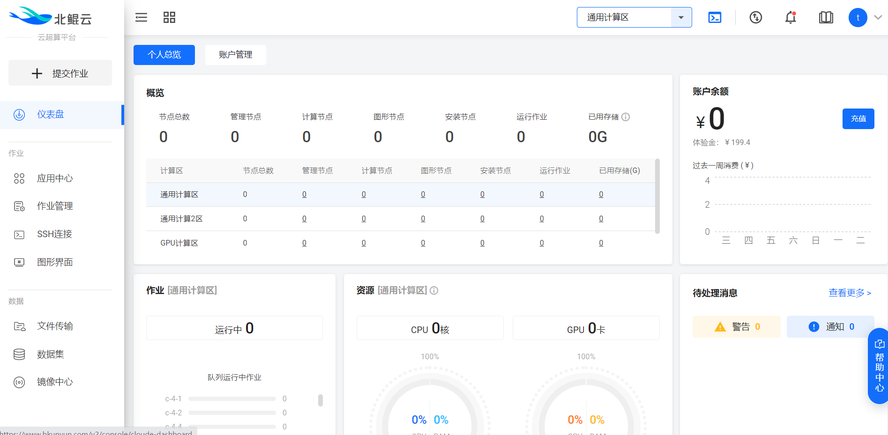Screen dimensions: 888x435
Task: Click the SSH连接 terminal icon
Action: coord(19,234)
